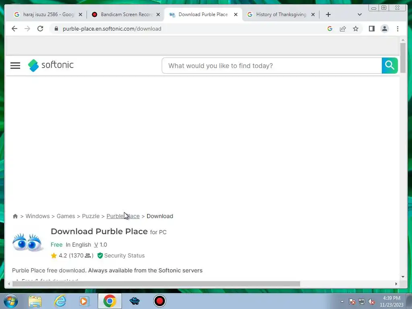The image size is (412, 309).
Task: Open Bandicam recorder from the taskbar
Action: pyautogui.click(x=159, y=301)
